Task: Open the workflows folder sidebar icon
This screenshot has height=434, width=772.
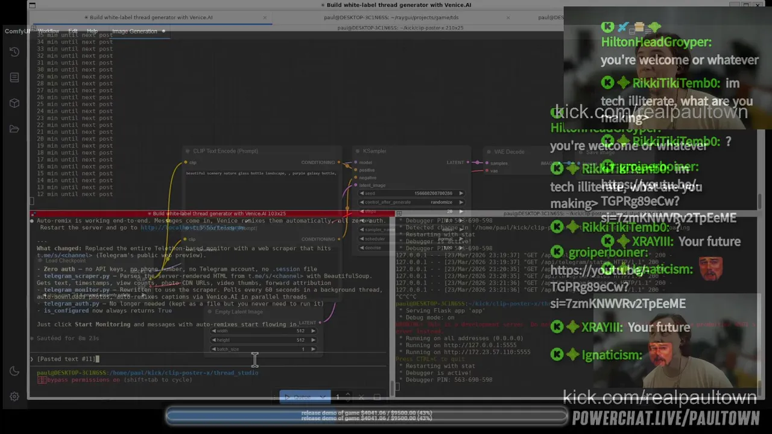Action: tap(14, 128)
